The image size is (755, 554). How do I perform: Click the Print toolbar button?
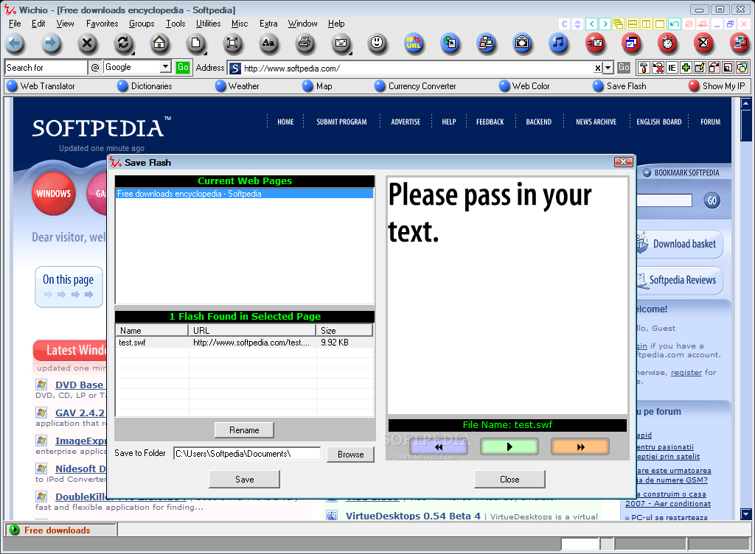click(x=305, y=43)
